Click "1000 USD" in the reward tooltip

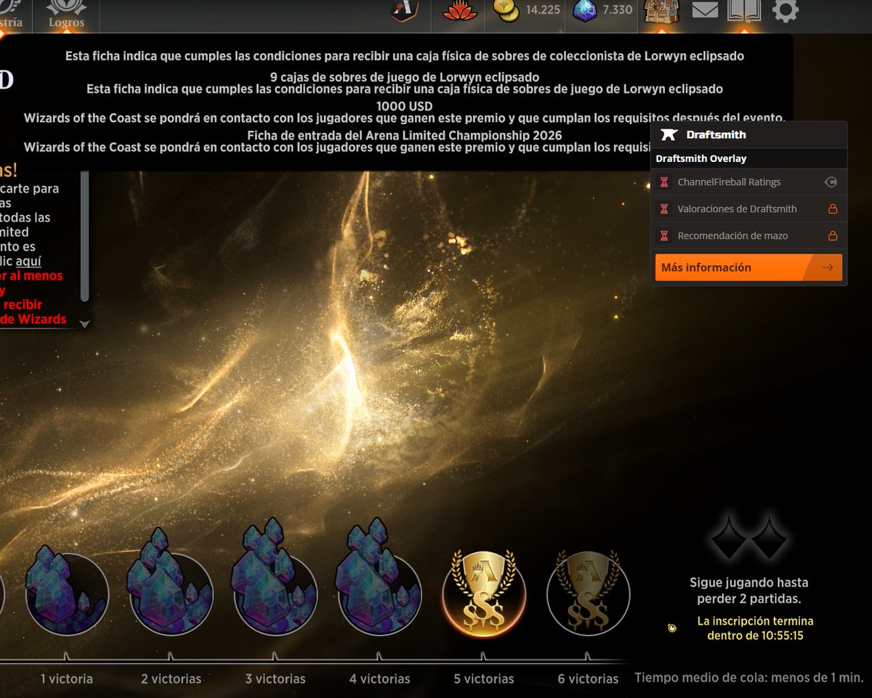tap(404, 105)
